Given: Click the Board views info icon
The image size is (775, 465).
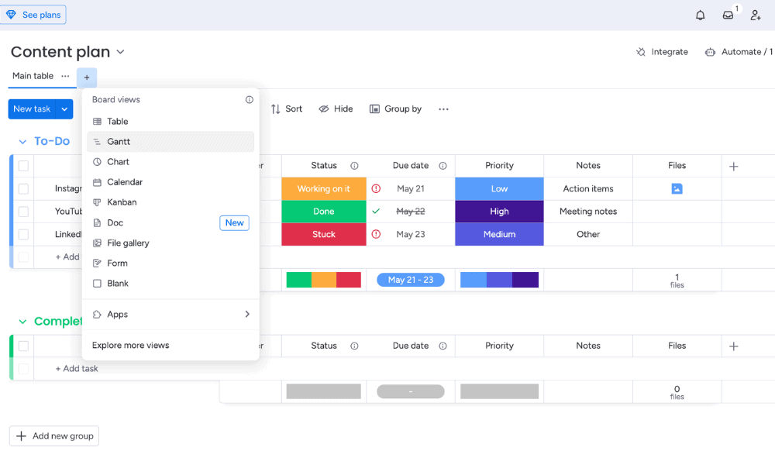Looking at the screenshot, I should click(249, 100).
